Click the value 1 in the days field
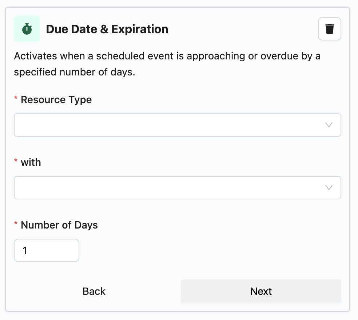 [25, 250]
